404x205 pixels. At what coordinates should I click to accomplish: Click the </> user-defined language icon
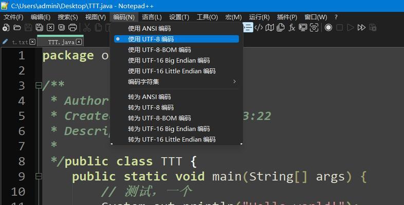click(259, 28)
